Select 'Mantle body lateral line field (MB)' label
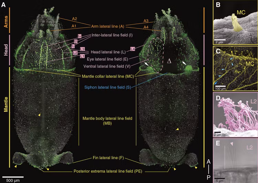This screenshot has width=258, height=183. click(x=107, y=121)
